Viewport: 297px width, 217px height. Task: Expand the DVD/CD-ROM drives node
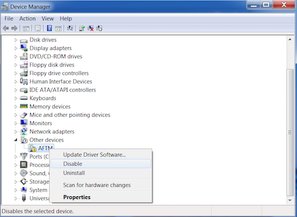[x=16, y=57]
